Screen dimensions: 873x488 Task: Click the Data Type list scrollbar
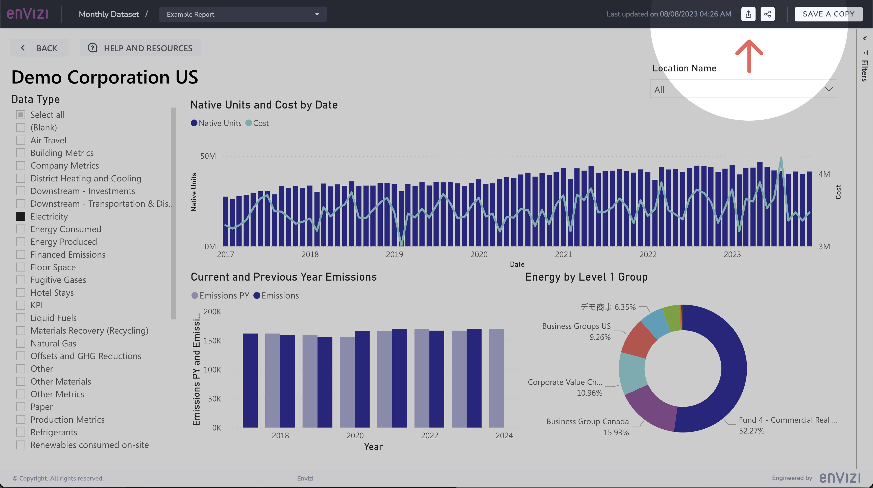[x=174, y=213]
